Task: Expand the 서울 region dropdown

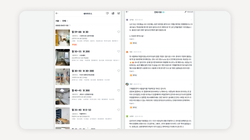Action: coord(58,21)
